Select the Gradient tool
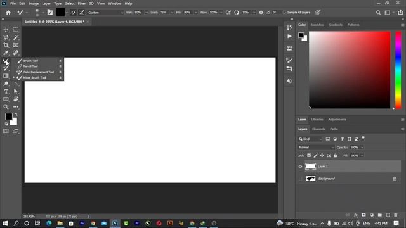The height and width of the screenshot is (228, 406). click(x=6, y=76)
